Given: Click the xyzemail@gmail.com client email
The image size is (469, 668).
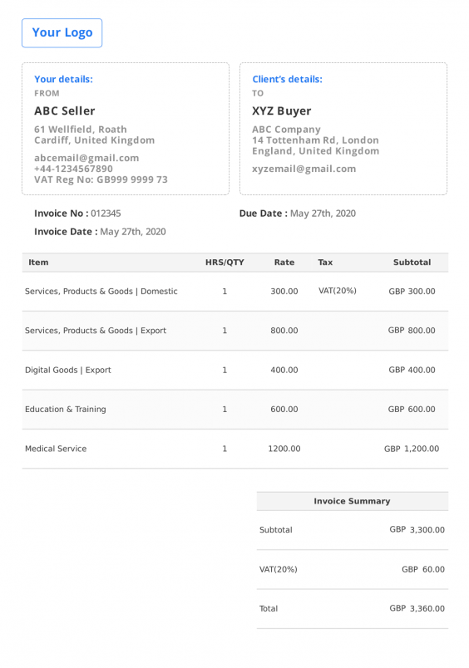Looking at the screenshot, I should click(304, 169).
